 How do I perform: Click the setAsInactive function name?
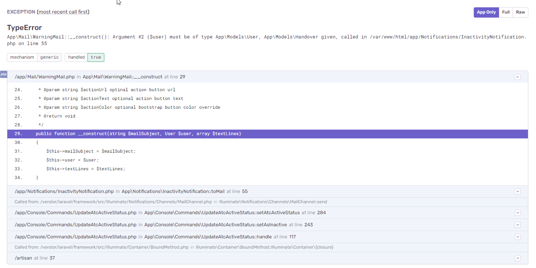click(216, 225)
